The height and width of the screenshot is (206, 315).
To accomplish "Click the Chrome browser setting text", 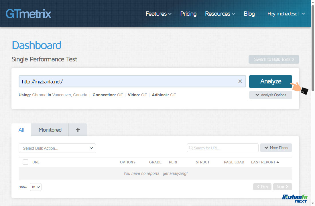I will point(39,95).
